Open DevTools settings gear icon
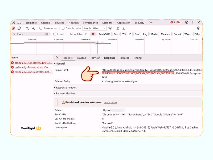Screen dimensions: 213x160 pos(187,23)
